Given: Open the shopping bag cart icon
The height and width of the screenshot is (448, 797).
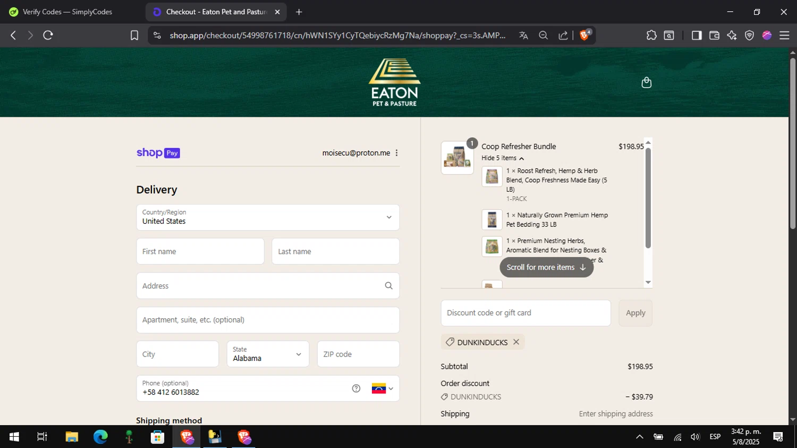Looking at the screenshot, I should coord(646,82).
